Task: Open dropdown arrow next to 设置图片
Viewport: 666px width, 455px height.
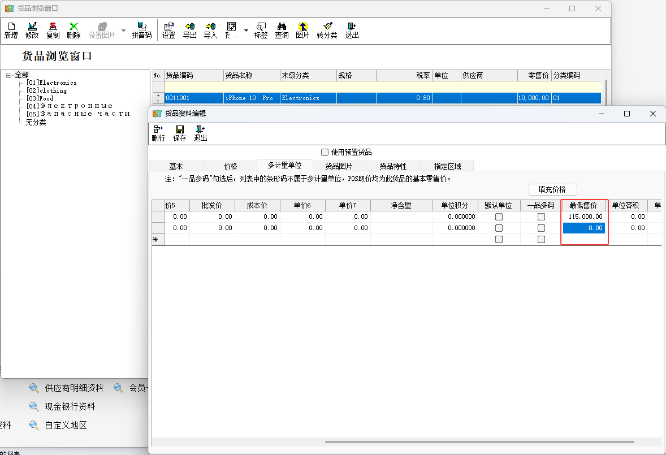Action: click(124, 31)
